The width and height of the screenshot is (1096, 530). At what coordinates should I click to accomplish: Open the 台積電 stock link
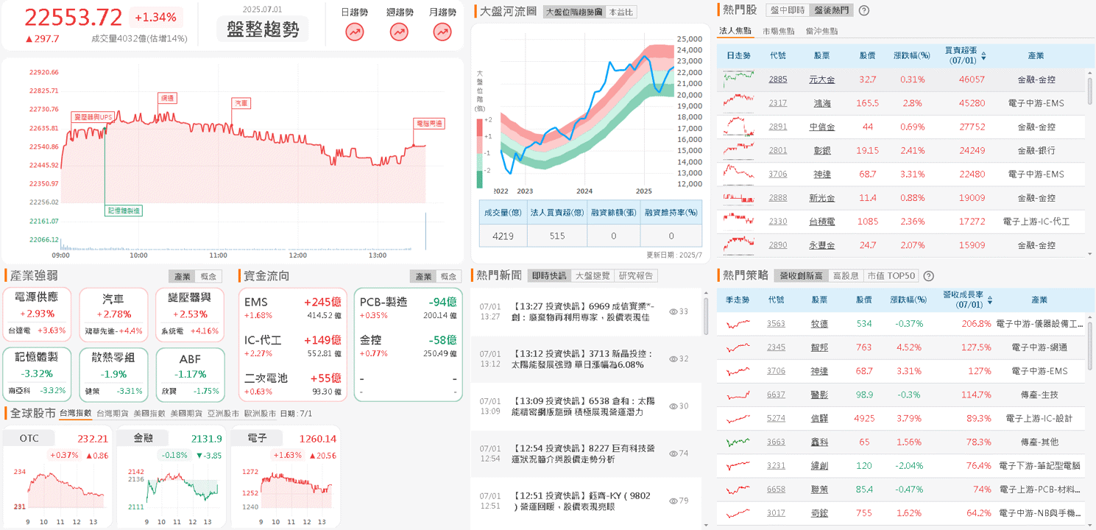tap(822, 221)
